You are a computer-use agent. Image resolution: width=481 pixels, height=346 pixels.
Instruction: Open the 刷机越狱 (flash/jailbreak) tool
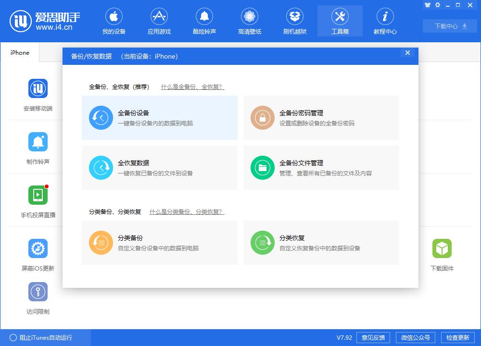[295, 20]
